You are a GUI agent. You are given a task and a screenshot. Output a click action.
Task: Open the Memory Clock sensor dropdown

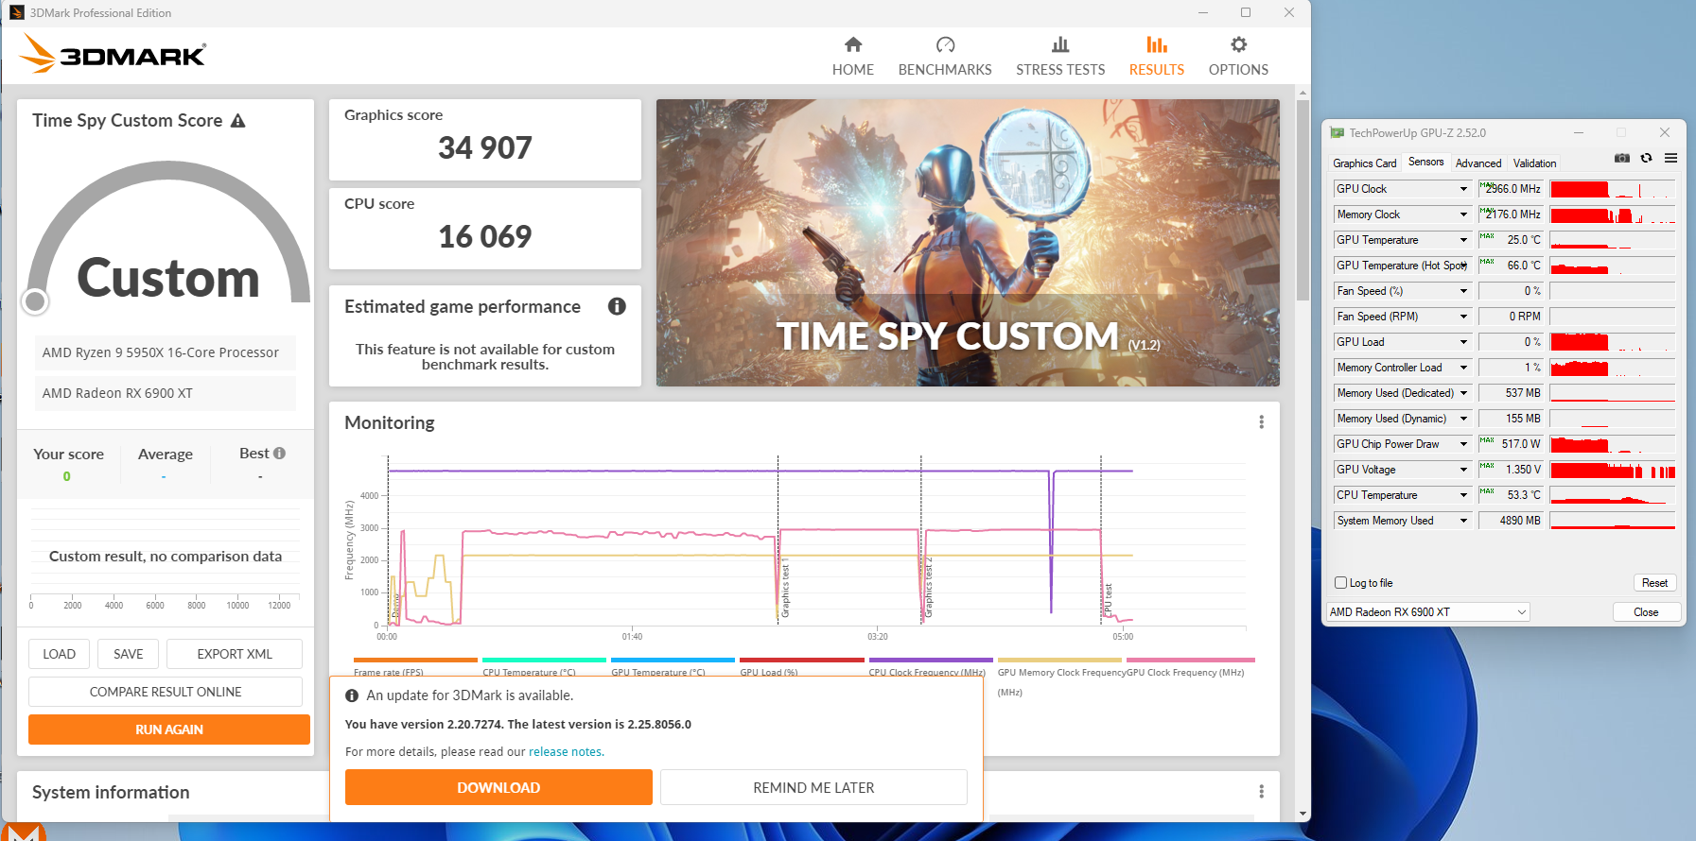[1463, 215]
